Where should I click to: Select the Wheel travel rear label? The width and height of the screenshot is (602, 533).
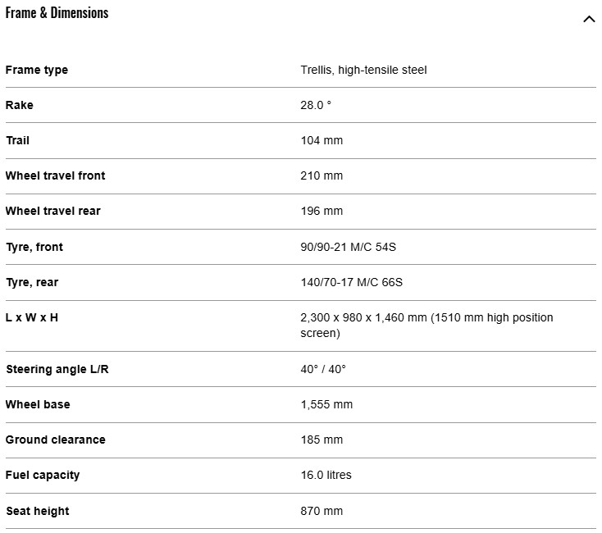(52, 211)
